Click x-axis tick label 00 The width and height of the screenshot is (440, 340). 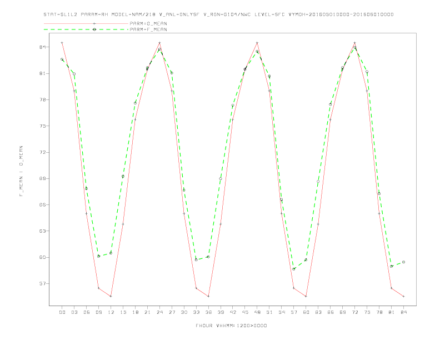point(62,312)
